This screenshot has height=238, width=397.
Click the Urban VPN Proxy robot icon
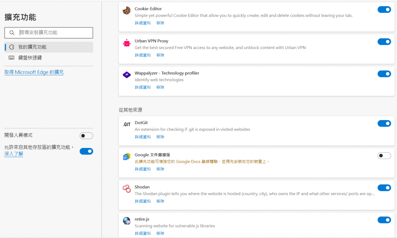[127, 43]
